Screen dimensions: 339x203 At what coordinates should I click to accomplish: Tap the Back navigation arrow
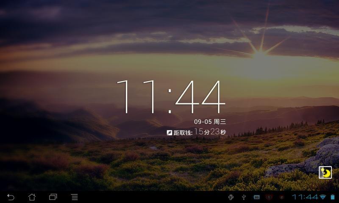pos(11,197)
